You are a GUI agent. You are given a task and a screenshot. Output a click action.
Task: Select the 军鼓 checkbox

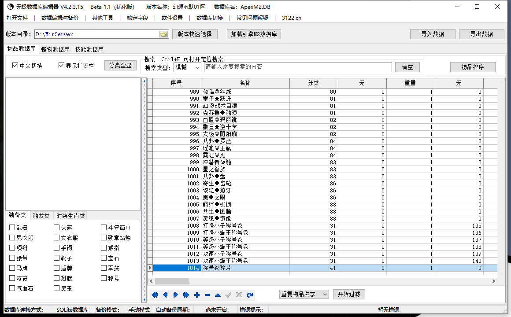pos(104,268)
